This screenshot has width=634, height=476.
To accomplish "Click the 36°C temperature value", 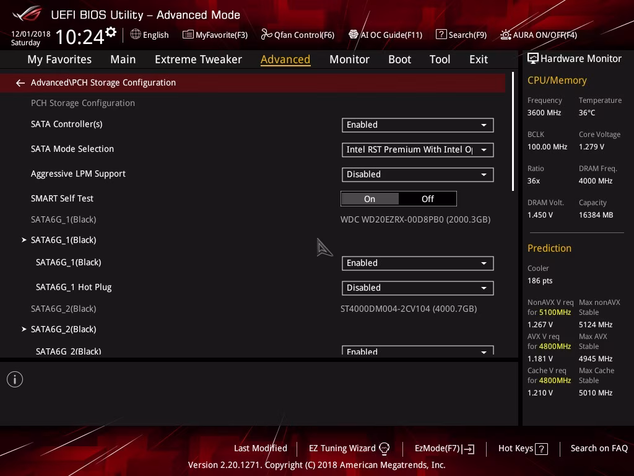I will tap(587, 113).
